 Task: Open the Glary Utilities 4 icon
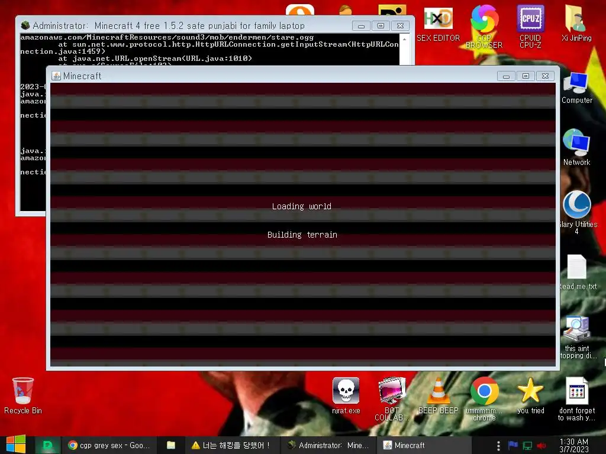(x=578, y=212)
